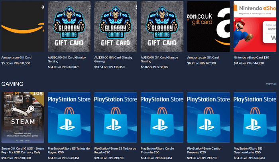
Task: Open PlayStation Store ES Tarjeta €50 image
Action: click(69, 117)
